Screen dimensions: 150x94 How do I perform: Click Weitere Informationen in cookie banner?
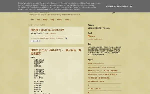(x=117, y=6)
